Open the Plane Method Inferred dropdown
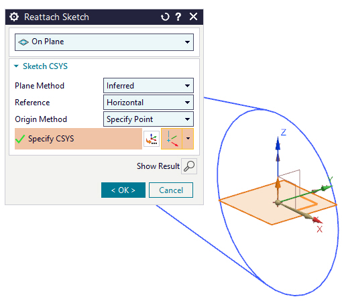Screen dimensions: 342x301 click(148, 85)
